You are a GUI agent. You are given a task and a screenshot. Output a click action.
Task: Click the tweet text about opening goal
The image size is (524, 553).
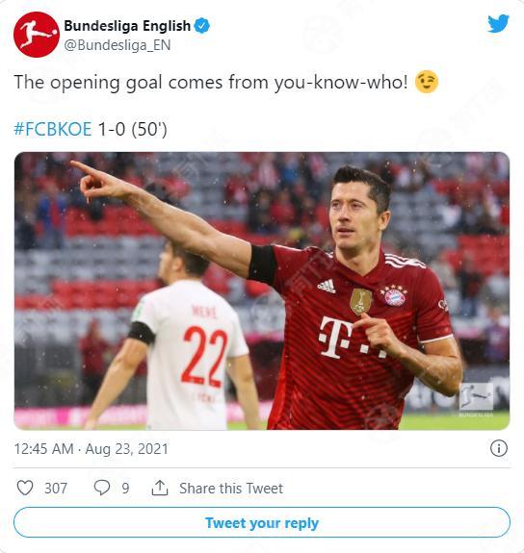pos(211,83)
